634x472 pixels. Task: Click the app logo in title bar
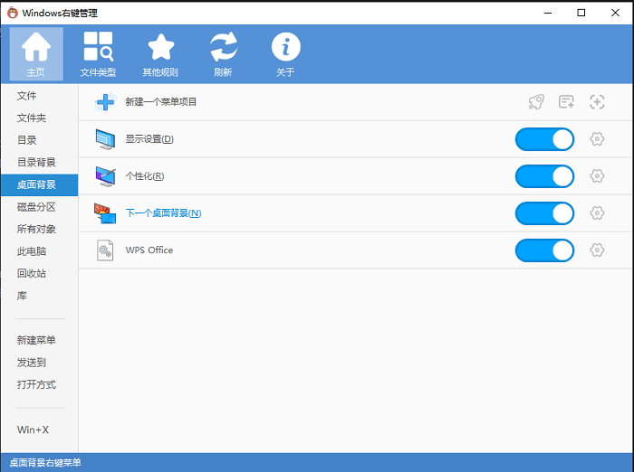pos(13,13)
